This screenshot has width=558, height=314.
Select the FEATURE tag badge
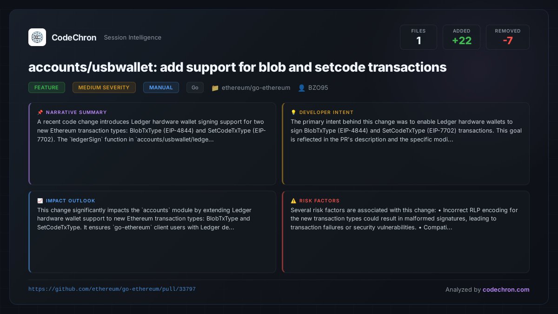pos(46,87)
